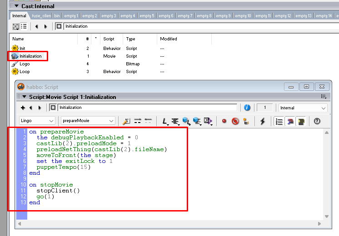
Task: Click Inspect Object icon
Action: coord(246,121)
